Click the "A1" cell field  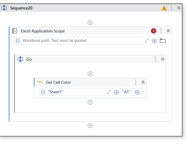127,92
